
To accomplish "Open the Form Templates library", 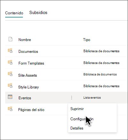I will click(x=31, y=63).
